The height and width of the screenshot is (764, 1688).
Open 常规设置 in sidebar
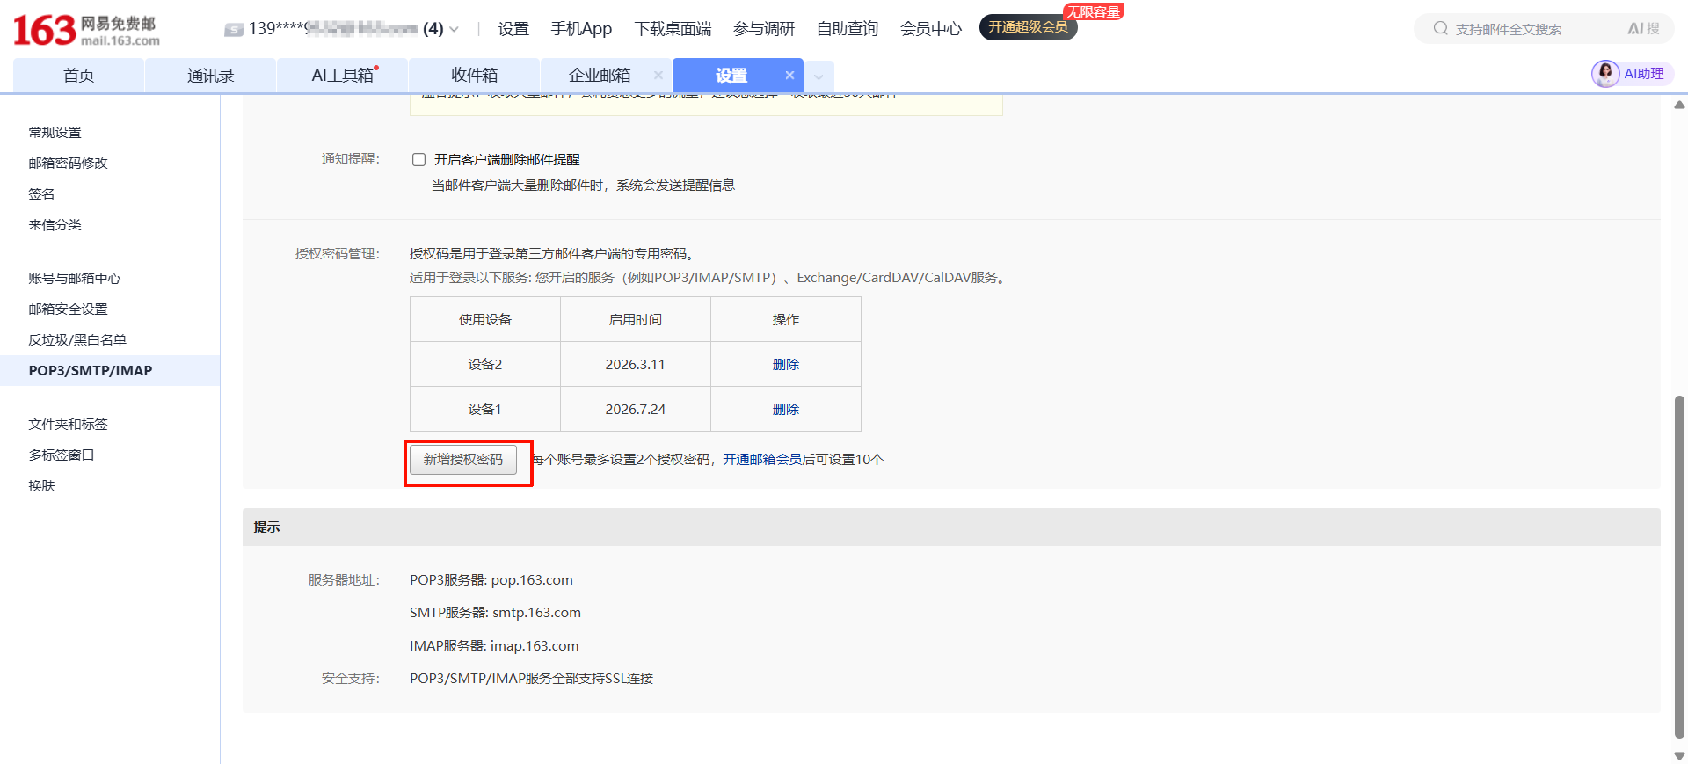[55, 133]
